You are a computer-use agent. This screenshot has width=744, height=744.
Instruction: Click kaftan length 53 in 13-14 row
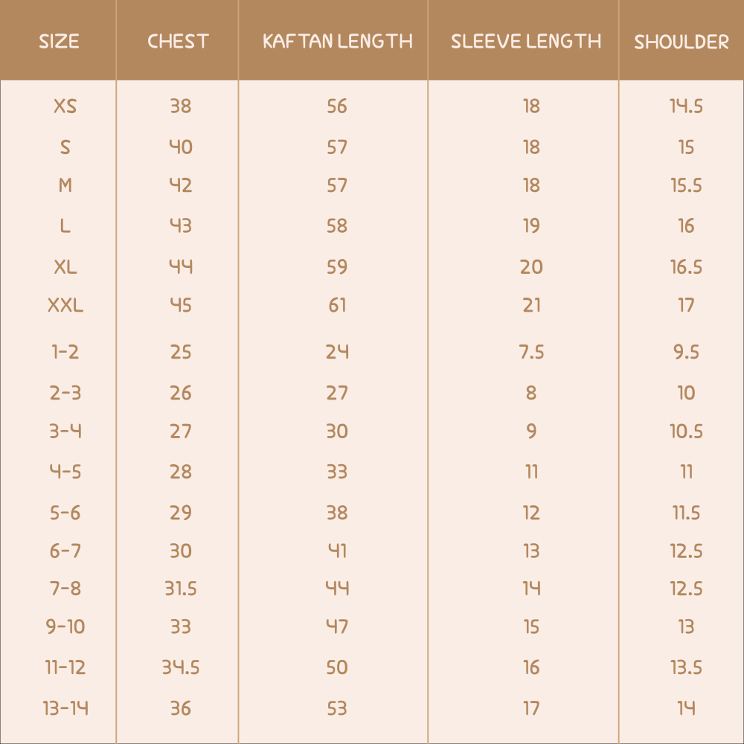point(337,708)
